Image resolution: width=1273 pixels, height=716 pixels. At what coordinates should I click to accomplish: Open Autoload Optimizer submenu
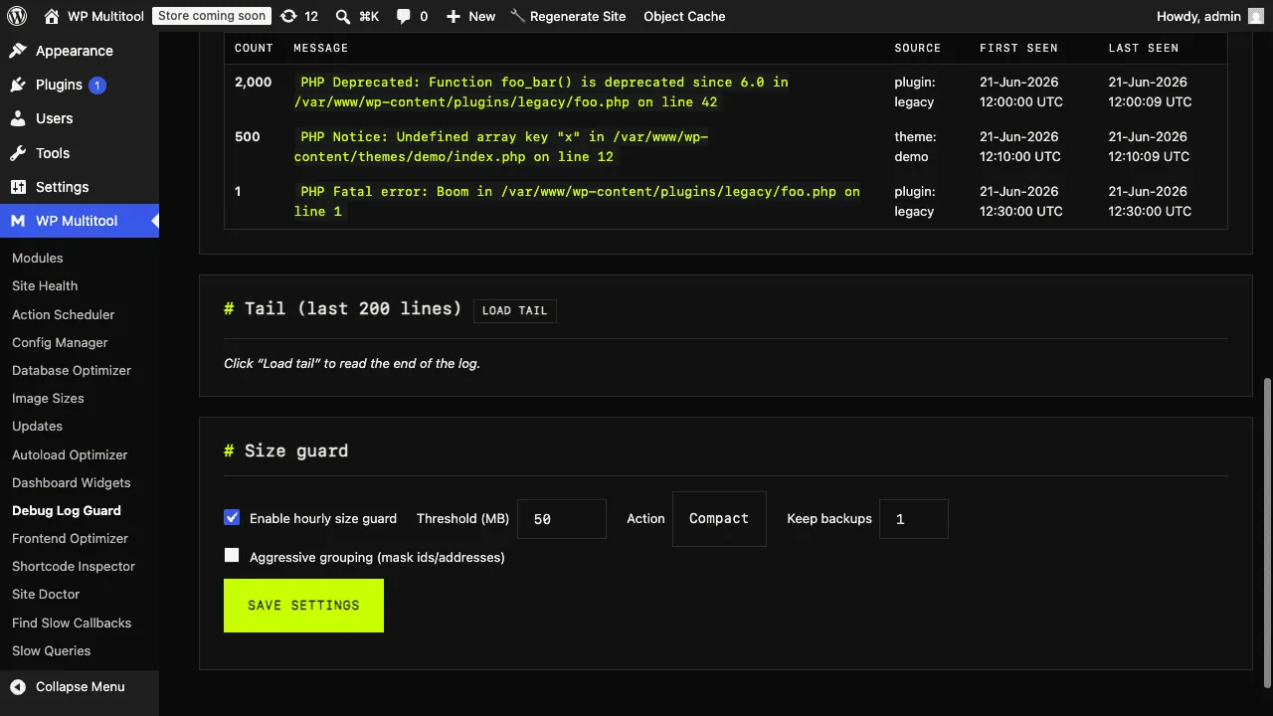pyautogui.click(x=70, y=454)
